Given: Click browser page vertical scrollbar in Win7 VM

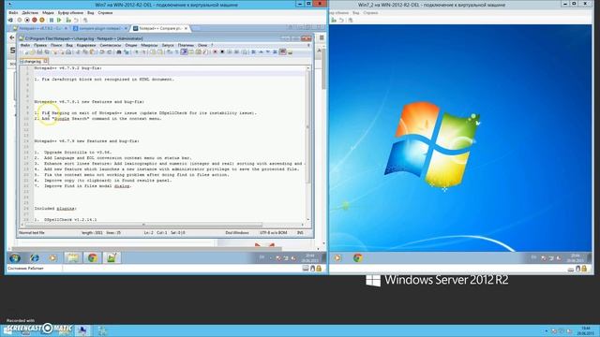Looking at the screenshot, I should (323, 145).
